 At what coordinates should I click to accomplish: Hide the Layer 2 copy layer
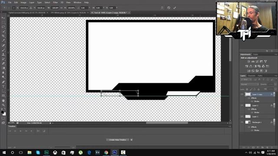(242, 94)
